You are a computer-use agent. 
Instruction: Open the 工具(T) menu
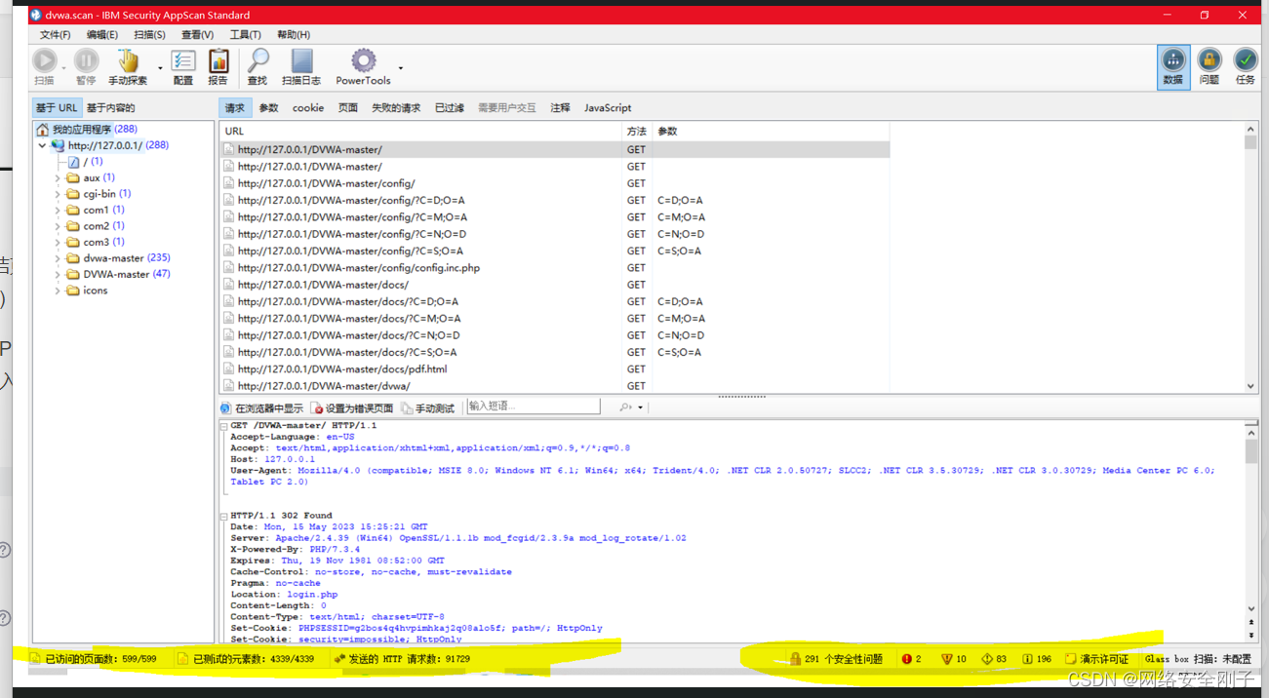(x=245, y=34)
